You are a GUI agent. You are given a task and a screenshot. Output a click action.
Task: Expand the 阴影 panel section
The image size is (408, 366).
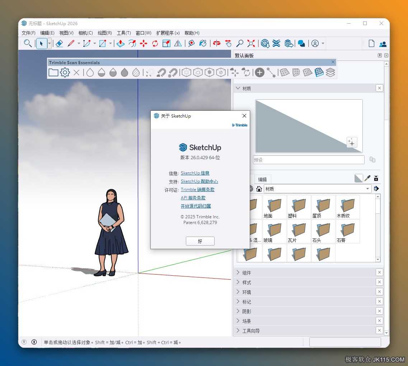pyautogui.click(x=238, y=311)
